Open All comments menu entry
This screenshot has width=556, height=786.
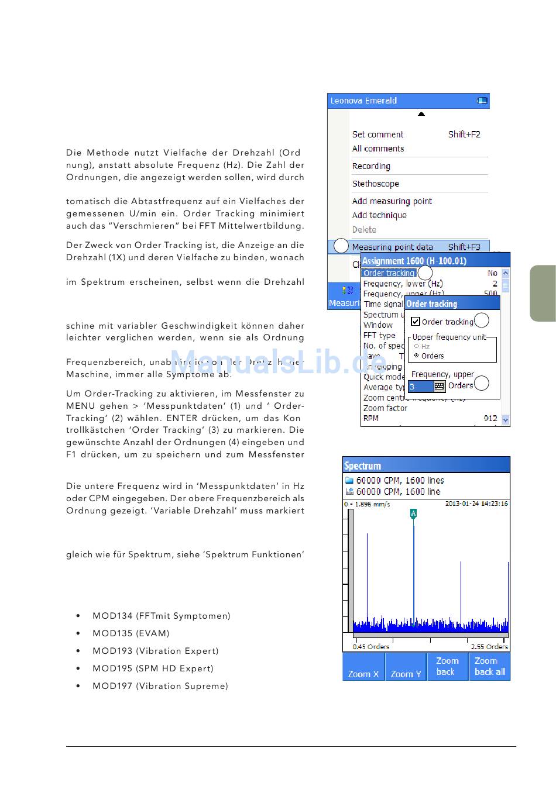coord(378,149)
